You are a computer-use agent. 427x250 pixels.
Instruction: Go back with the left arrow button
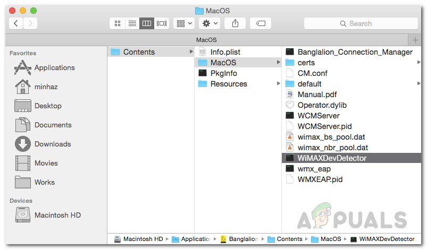click(x=16, y=23)
